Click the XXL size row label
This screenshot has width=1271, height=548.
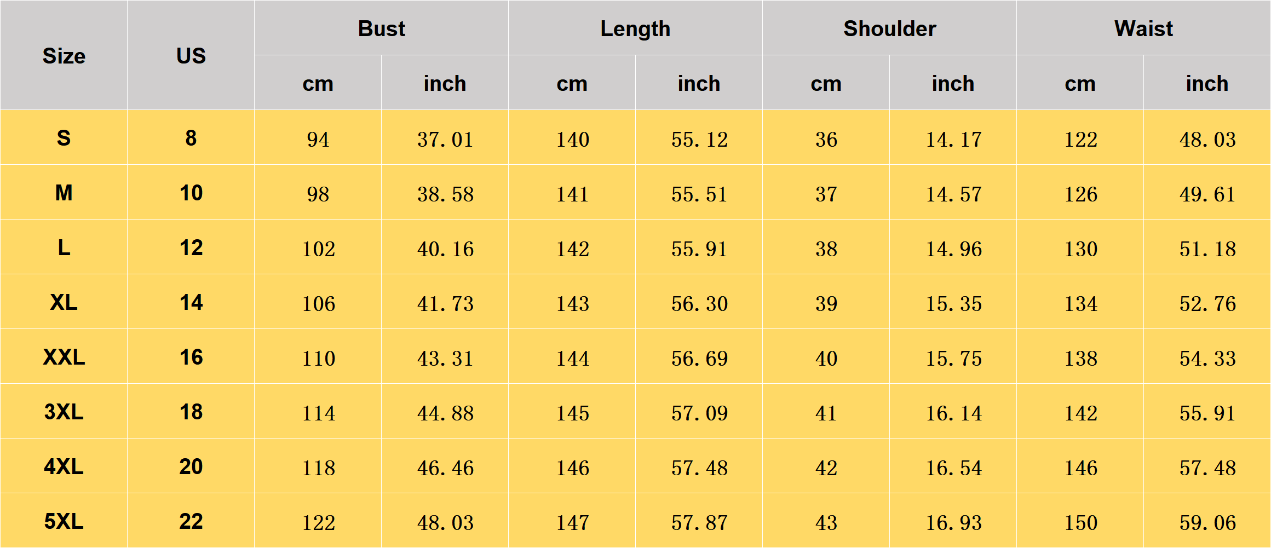(x=64, y=356)
